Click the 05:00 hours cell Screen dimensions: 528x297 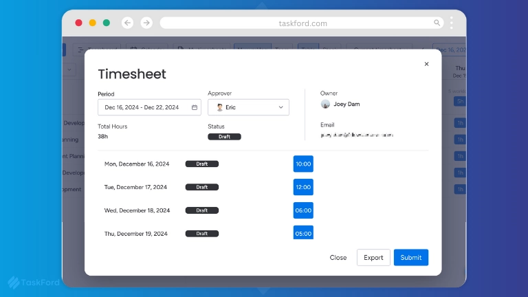(x=303, y=233)
